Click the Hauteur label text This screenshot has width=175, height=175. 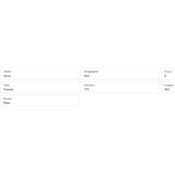(89, 85)
